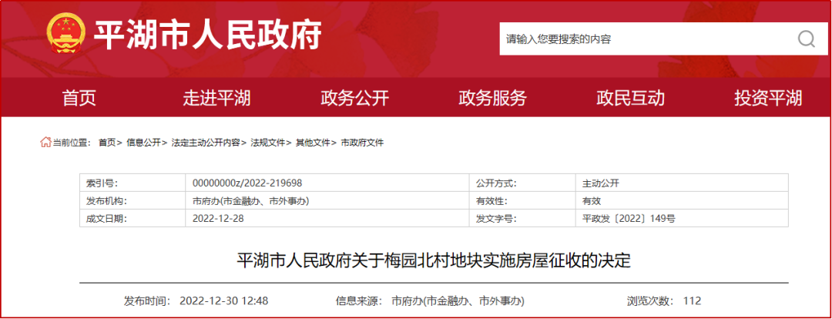Screen dimensions: 832x319
Task: Open the 投资平湖 navigation menu
Action: pos(768,98)
